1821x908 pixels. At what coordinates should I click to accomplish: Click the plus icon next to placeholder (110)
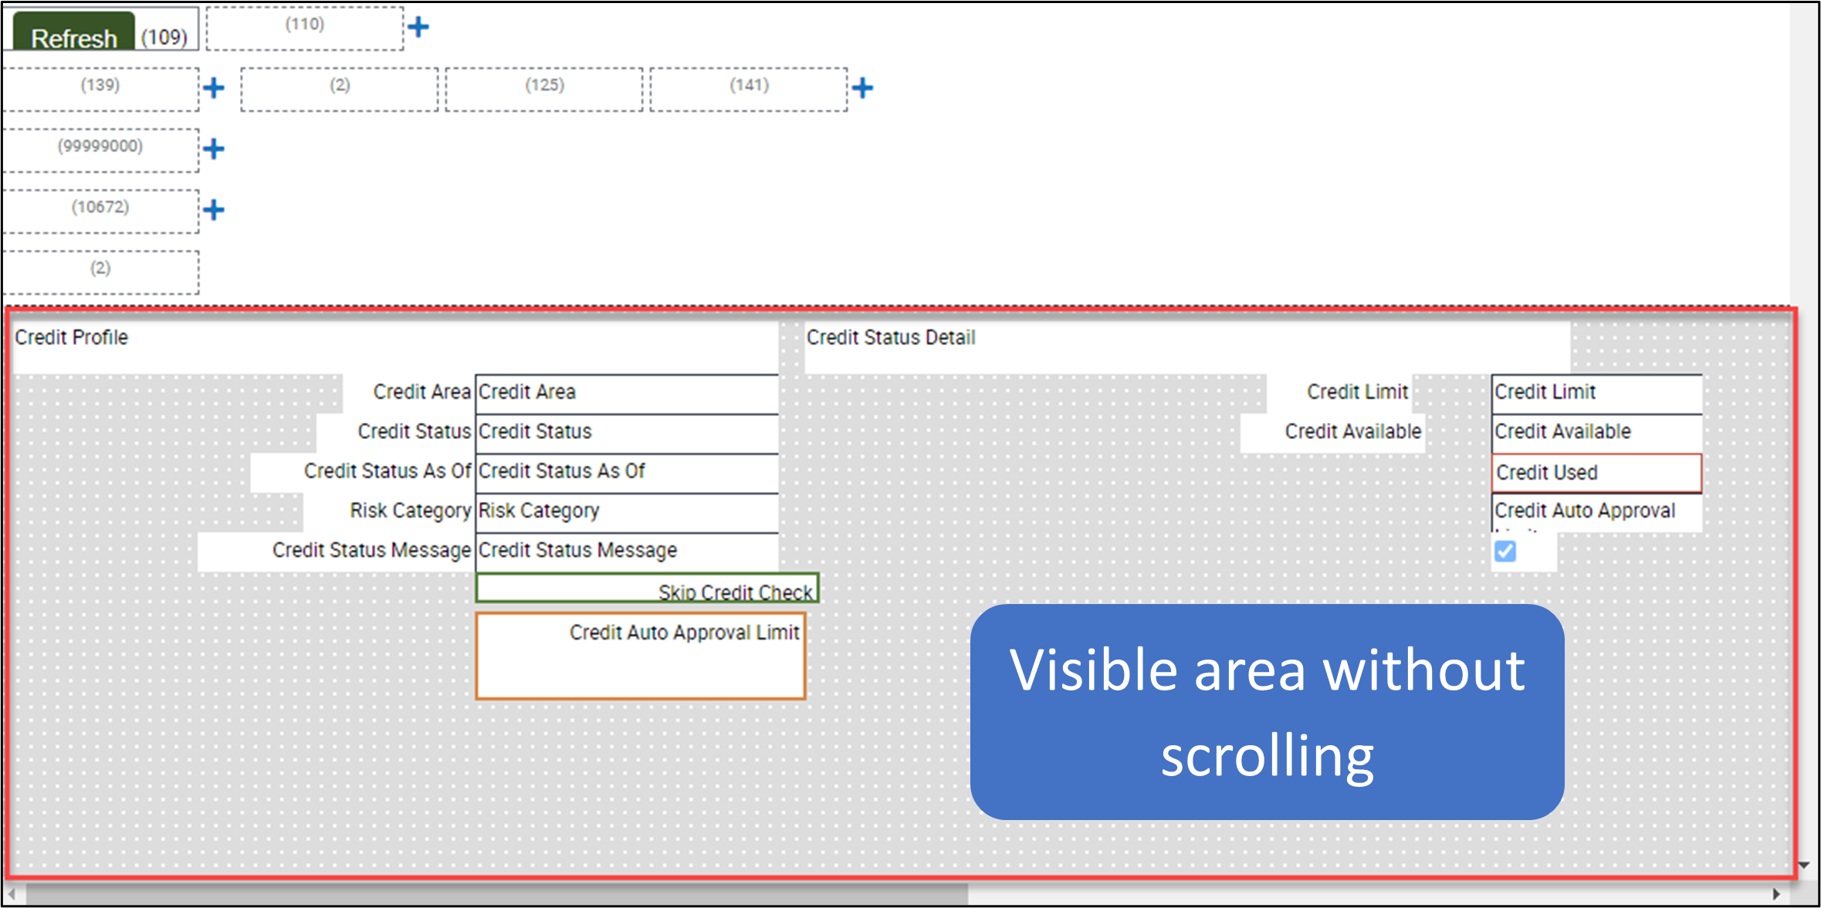[418, 26]
